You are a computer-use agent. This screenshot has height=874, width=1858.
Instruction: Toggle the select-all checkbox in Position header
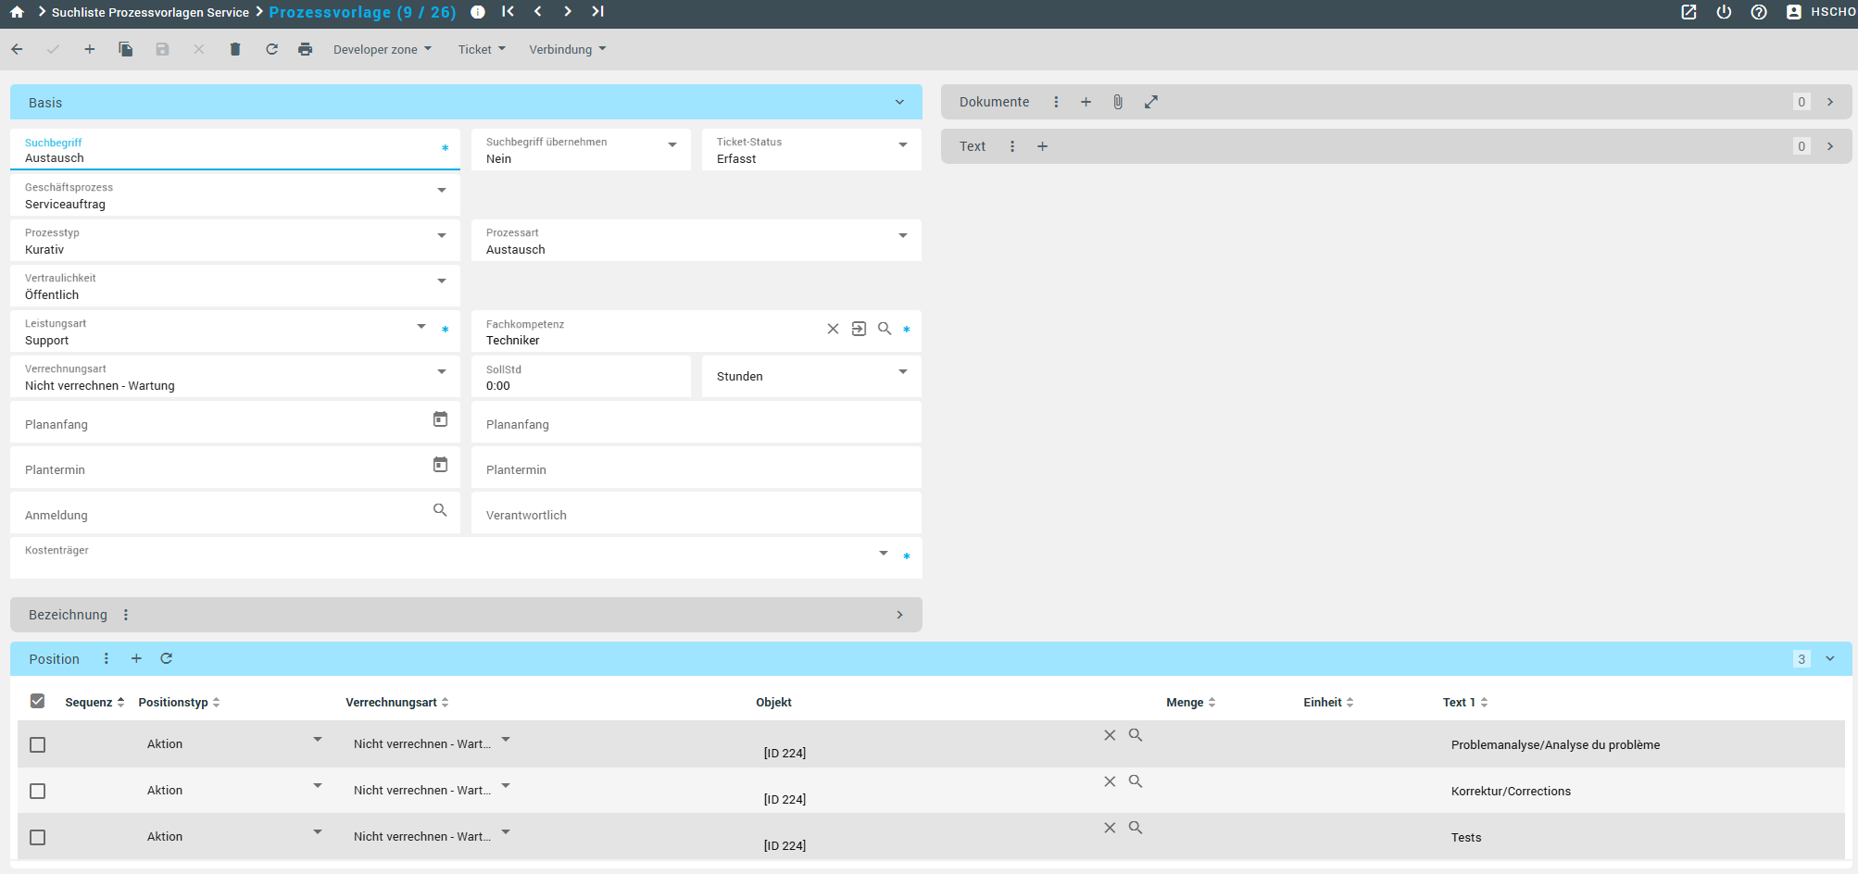point(38,701)
